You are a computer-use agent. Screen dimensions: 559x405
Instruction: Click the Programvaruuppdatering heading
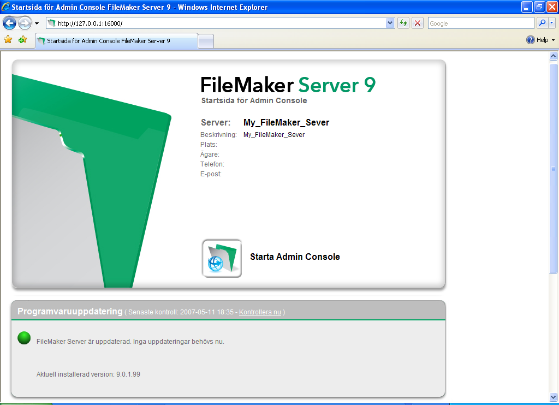pos(70,311)
